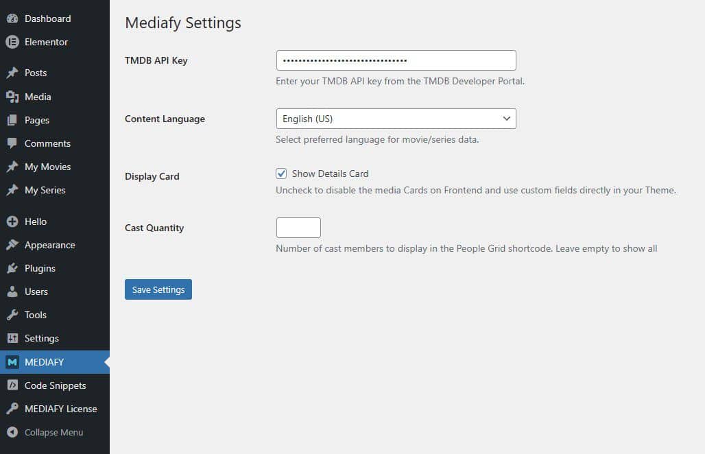Click the Mediafy Settings heading
This screenshot has height=454, width=705.
(x=183, y=23)
